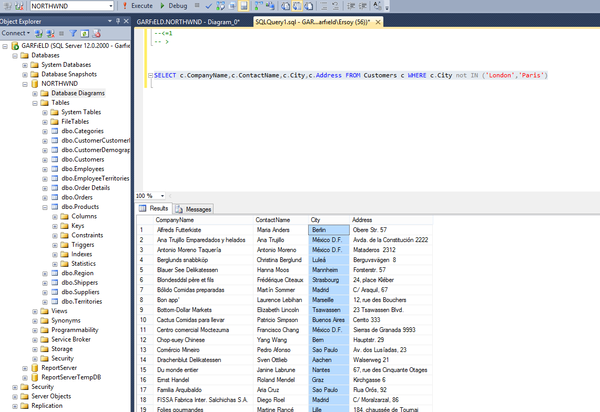Open the 100 % zoom dropdown
This screenshot has width=600, height=412.
(x=162, y=196)
